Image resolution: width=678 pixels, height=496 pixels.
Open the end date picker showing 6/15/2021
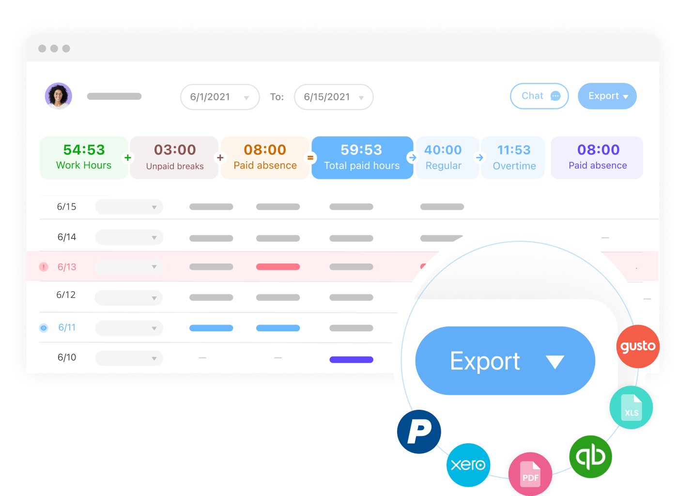[x=333, y=97]
